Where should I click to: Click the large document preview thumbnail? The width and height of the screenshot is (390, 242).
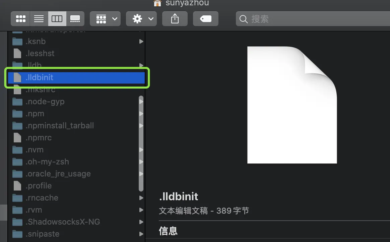tap(292, 105)
